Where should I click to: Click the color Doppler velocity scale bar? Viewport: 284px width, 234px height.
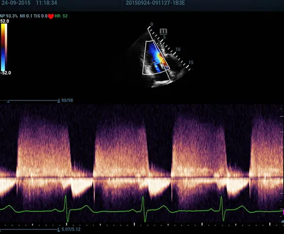point(4,47)
